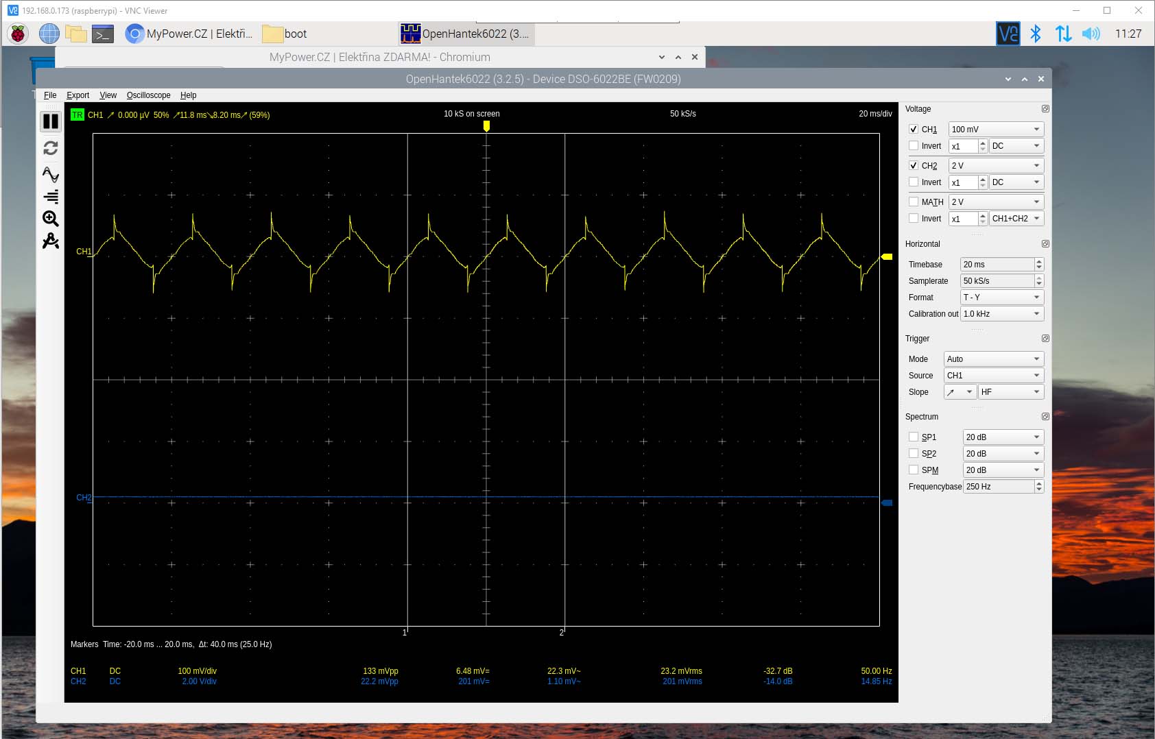1155x739 pixels.
Task: Switch to MyPower.CZ Chromium taskbar button
Action: (x=190, y=34)
